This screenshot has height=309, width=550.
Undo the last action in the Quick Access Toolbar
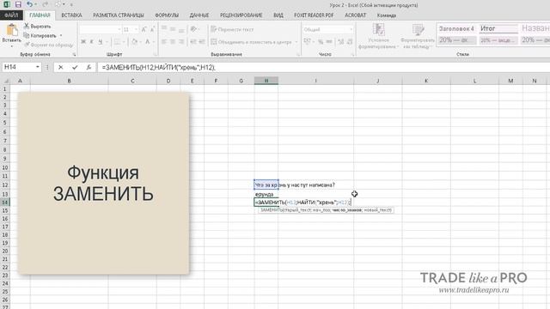30,4
